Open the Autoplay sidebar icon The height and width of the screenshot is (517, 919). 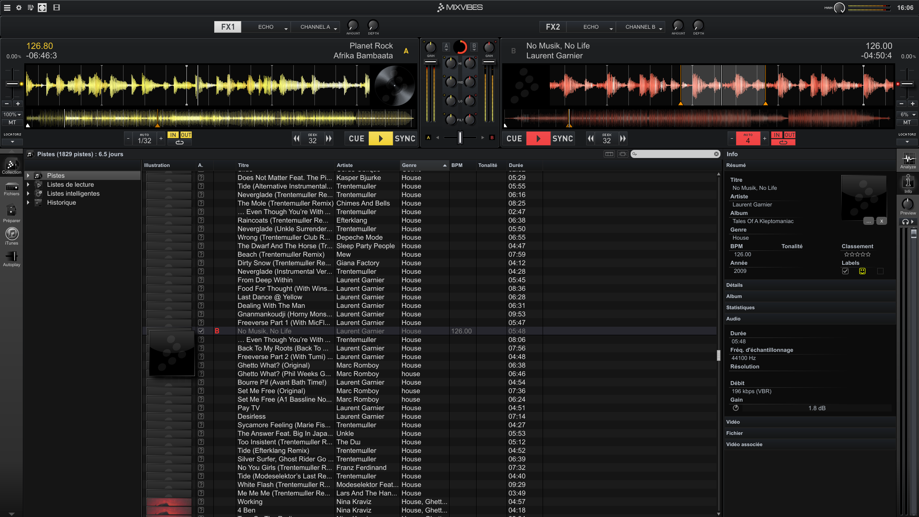click(12, 259)
